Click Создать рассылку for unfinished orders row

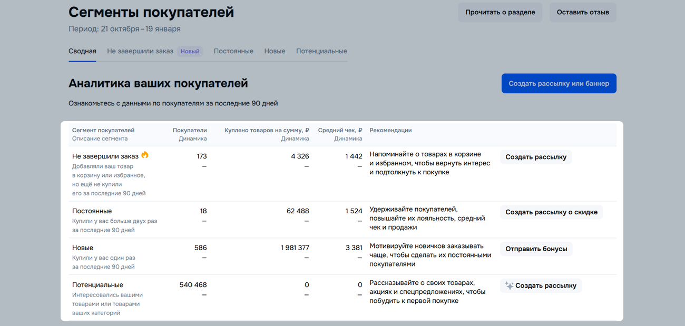[536, 157]
